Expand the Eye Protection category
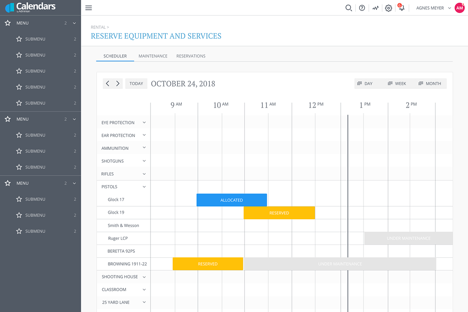Viewport: 468px width, 312px height. tap(144, 122)
